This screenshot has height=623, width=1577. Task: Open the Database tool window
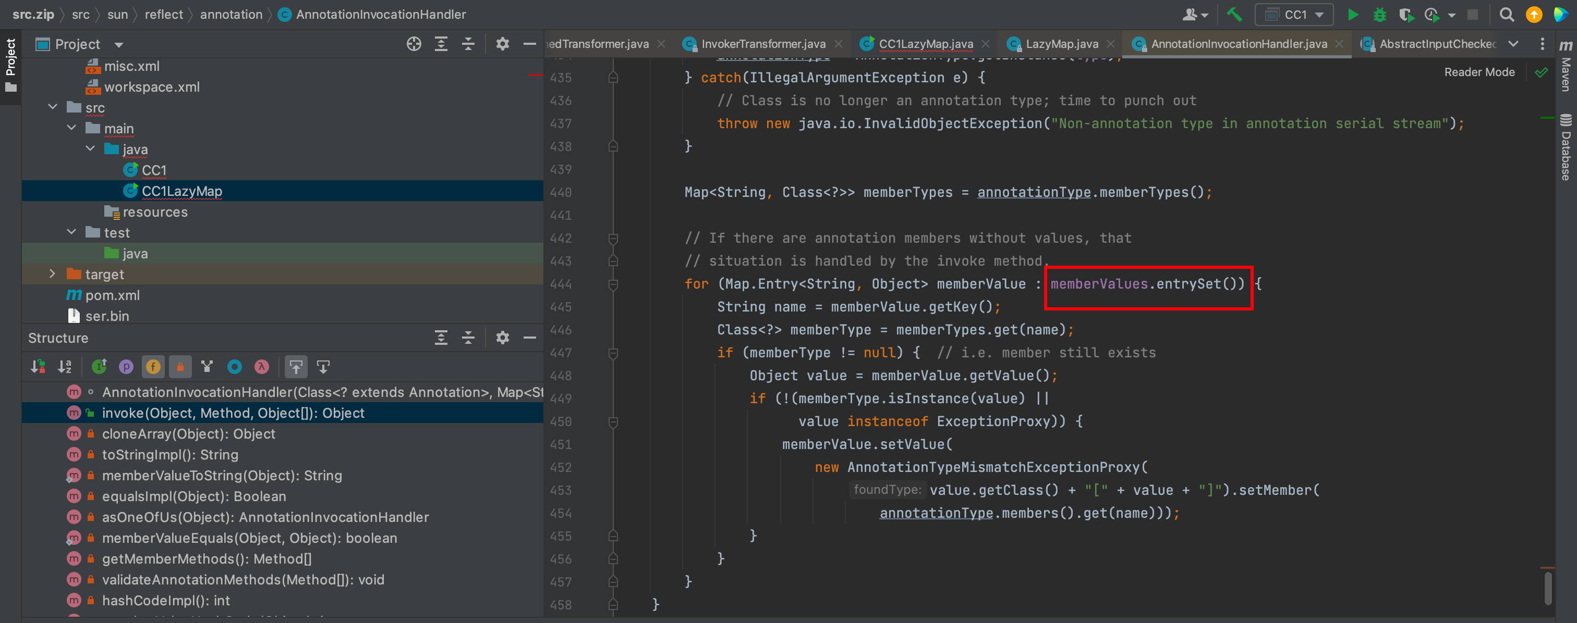point(1566,147)
